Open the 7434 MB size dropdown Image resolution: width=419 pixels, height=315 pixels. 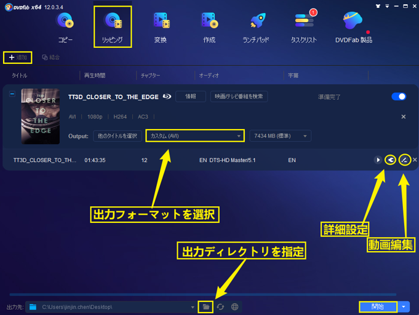[x=280, y=136]
